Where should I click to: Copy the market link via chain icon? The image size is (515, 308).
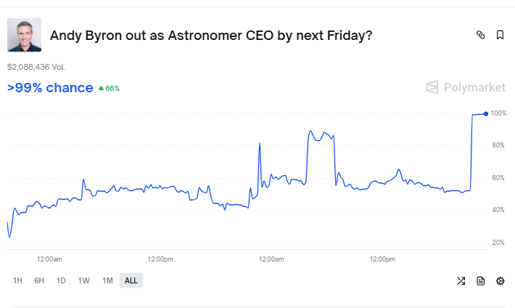(480, 35)
